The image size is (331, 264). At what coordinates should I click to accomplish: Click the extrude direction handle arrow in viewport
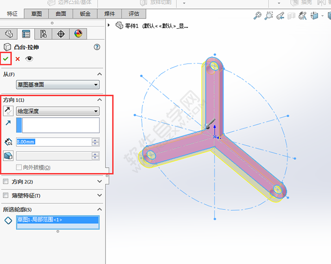(210, 124)
